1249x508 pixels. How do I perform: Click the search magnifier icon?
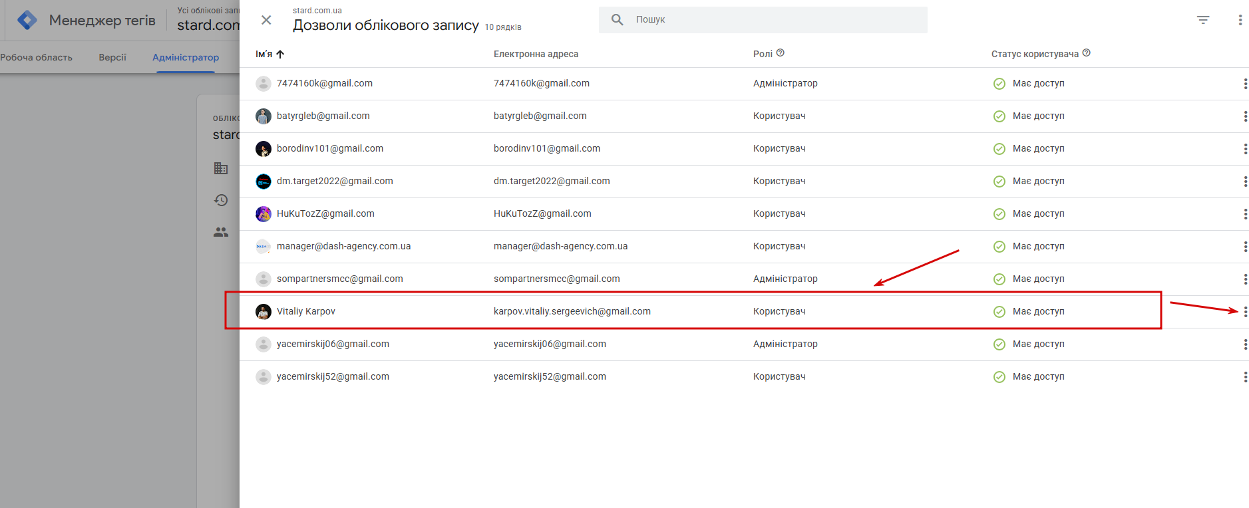pyautogui.click(x=618, y=20)
